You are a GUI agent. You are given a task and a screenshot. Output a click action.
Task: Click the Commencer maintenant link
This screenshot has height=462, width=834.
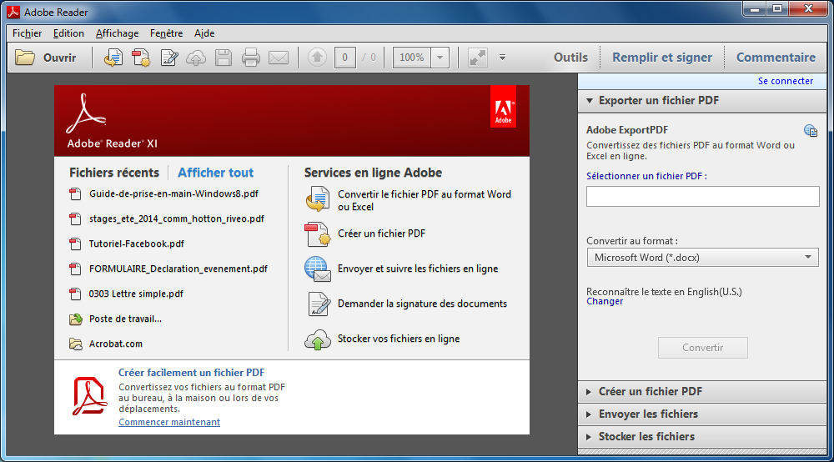click(169, 422)
